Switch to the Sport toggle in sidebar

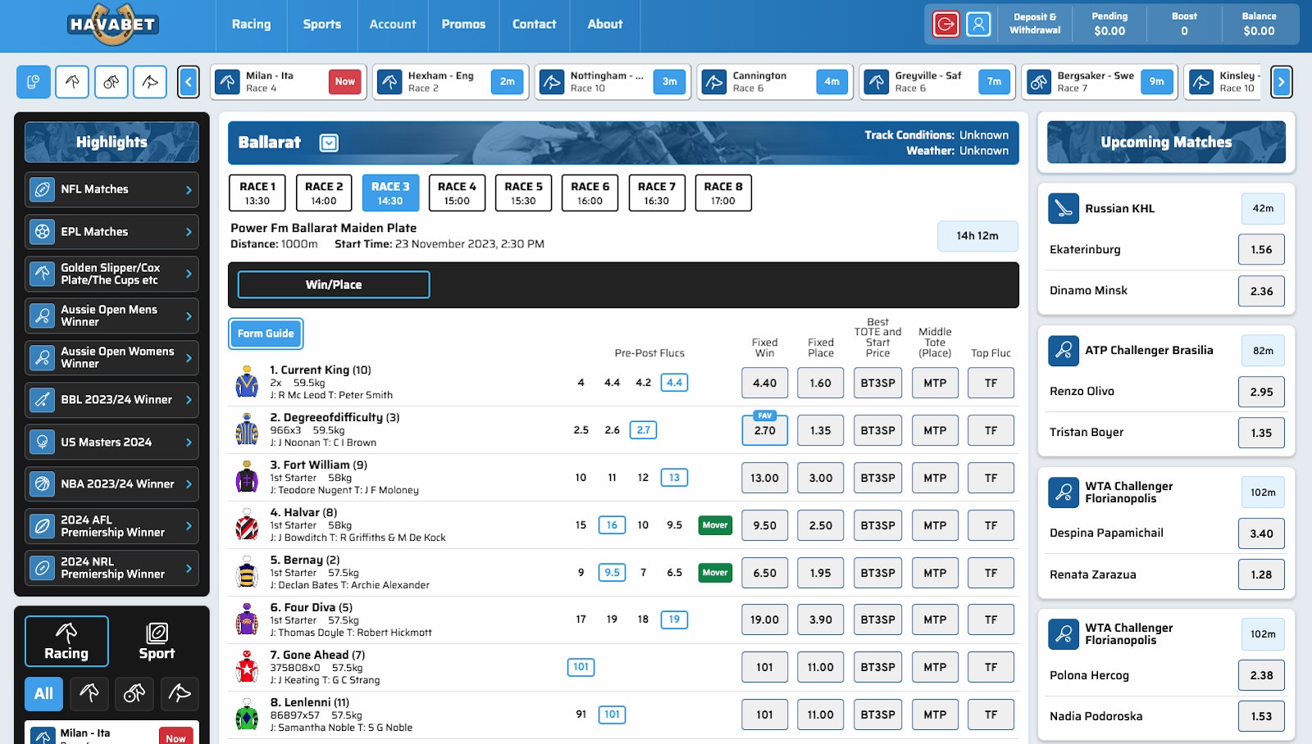tap(157, 641)
